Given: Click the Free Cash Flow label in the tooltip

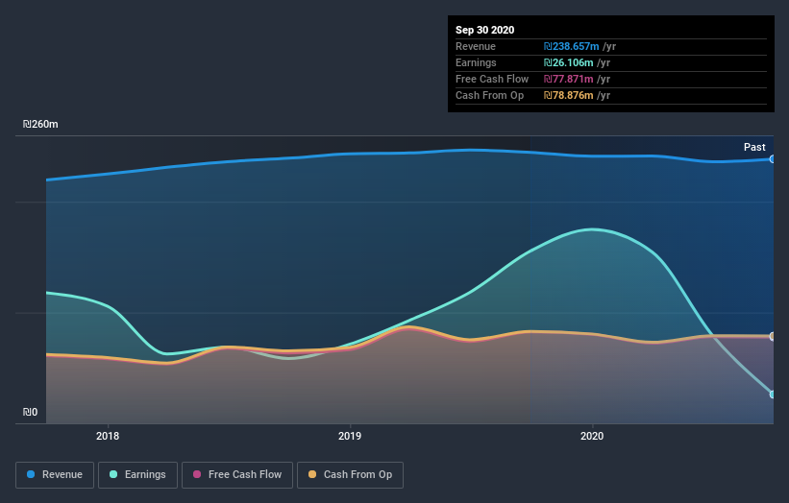Looking at the screenshot, I should coord(492,79).
